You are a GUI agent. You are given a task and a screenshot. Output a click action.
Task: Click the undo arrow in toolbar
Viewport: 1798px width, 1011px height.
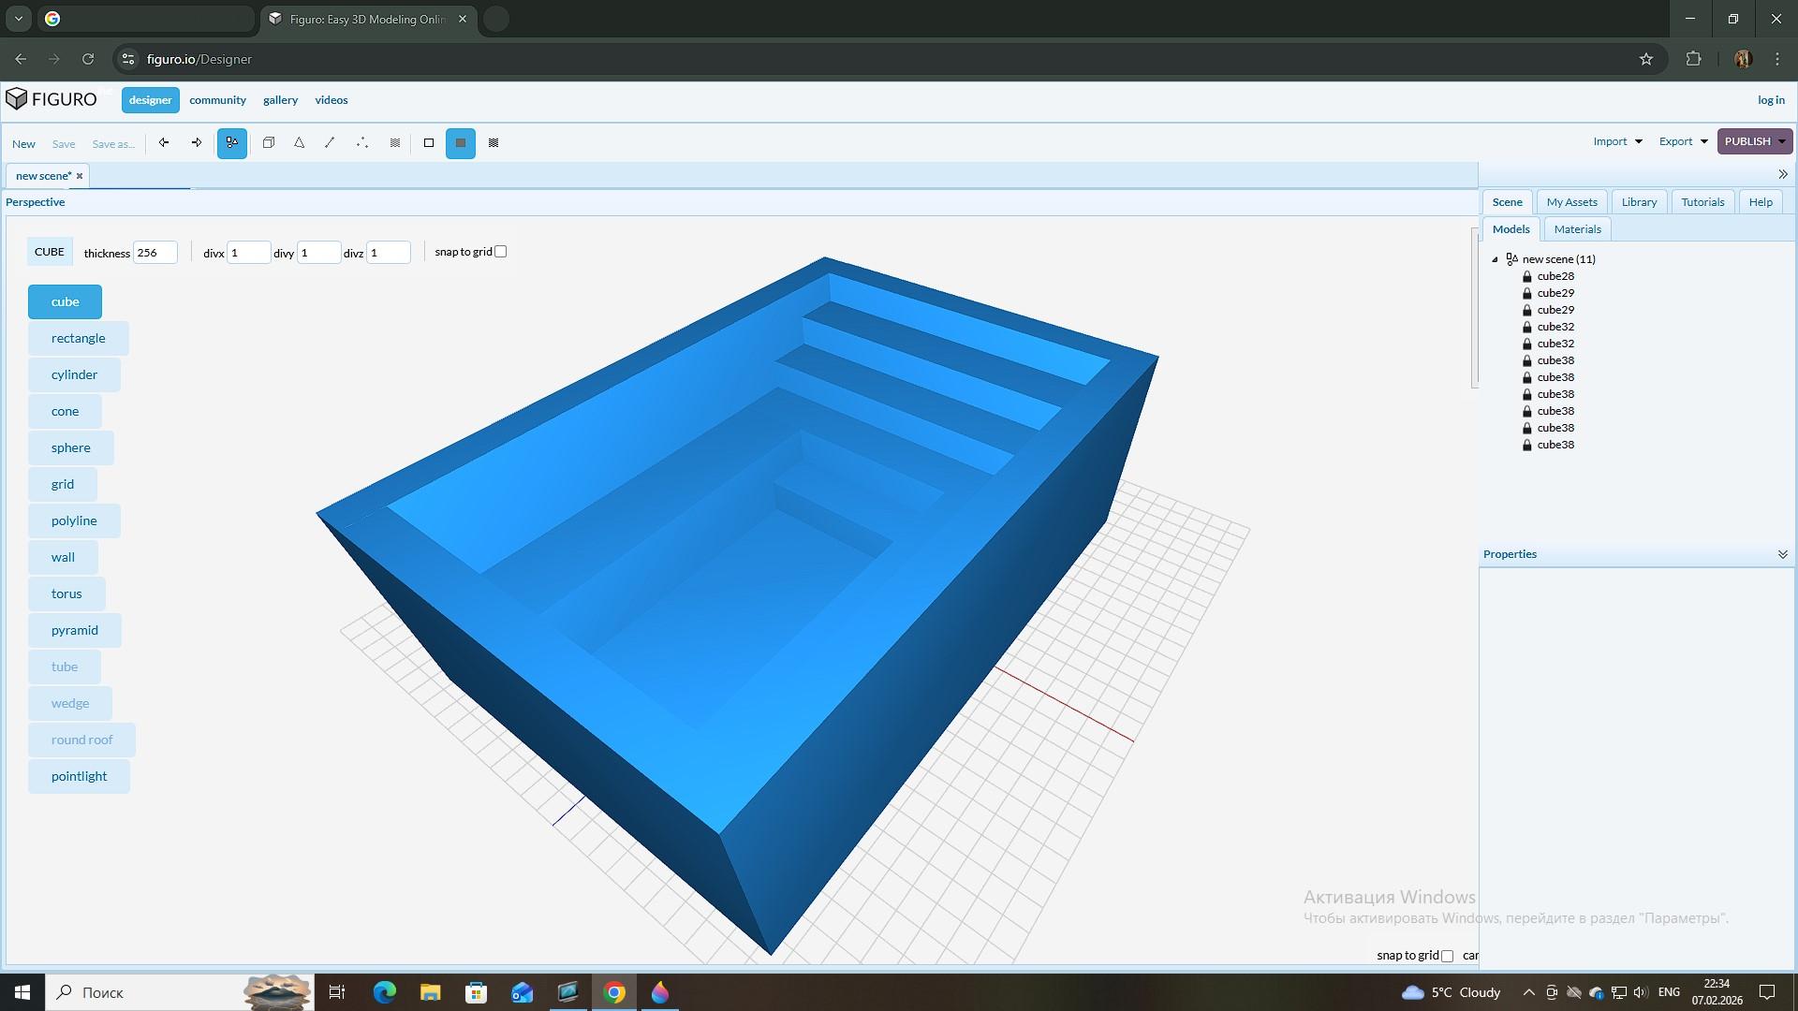coord(164,143)
